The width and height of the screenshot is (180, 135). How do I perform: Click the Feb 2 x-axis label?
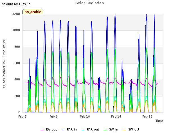(22, 116)
